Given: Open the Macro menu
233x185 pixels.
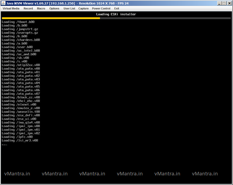Looking at the screenshot, I should [41, 8].
